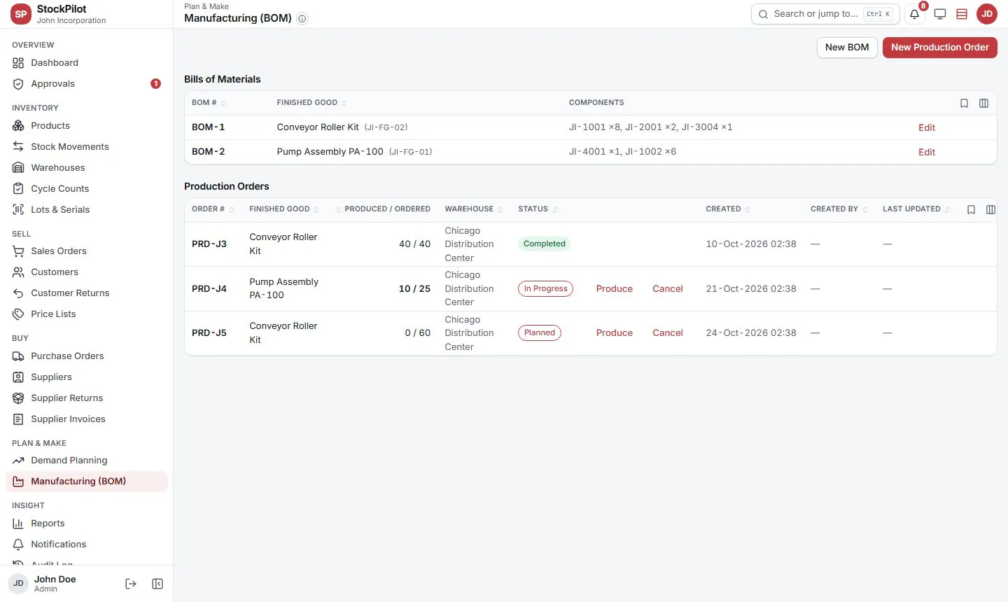Toggle the red density layout icon

[962, 14]
